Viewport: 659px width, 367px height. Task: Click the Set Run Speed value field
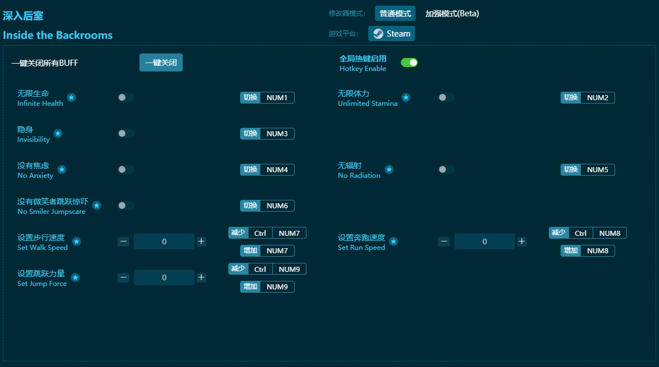coord(484,241)
